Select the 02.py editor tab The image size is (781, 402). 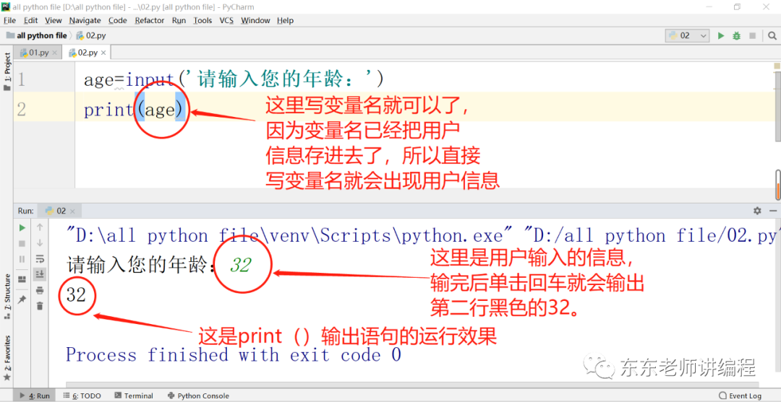(88, 53)
